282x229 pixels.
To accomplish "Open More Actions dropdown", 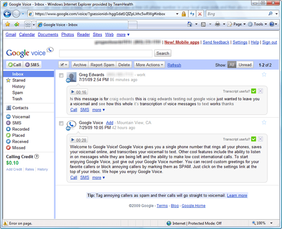I will (x=149, y=64).
